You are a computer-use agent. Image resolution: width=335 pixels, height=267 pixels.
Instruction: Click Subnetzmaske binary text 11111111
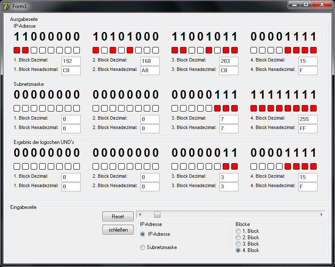pyautogui.click(x=283, y=94)
